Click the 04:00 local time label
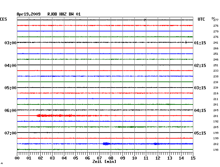Viewport: 220px width, 167px height. point(10,66)
